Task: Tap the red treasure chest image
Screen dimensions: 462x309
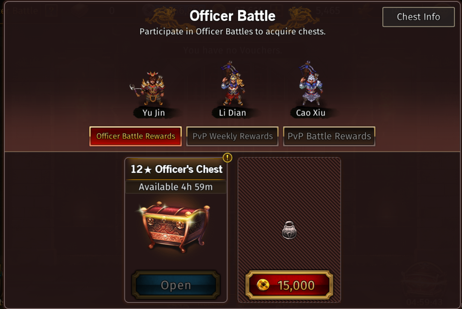Action: point(176,225)
